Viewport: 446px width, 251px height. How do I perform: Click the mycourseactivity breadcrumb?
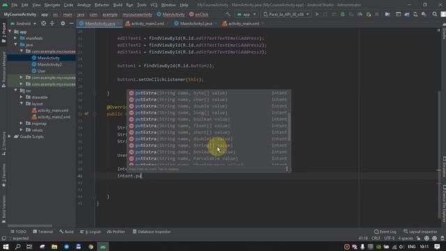(x=137, y=14)
